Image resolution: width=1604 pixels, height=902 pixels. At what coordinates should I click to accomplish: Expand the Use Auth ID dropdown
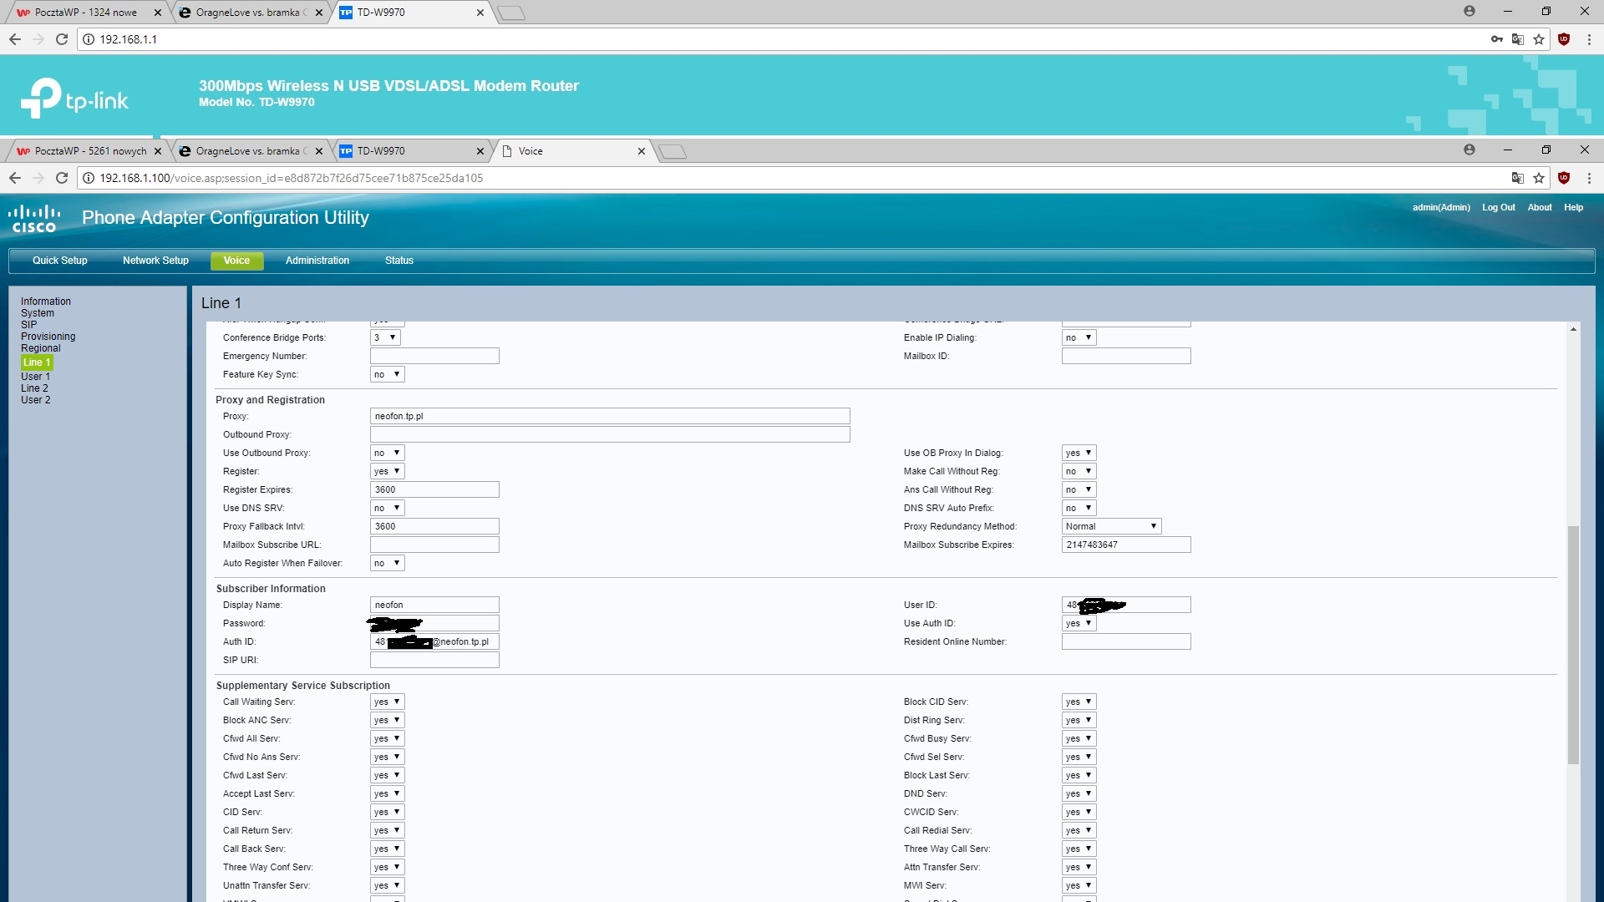pyautogui.click(x=1079, y=623)
